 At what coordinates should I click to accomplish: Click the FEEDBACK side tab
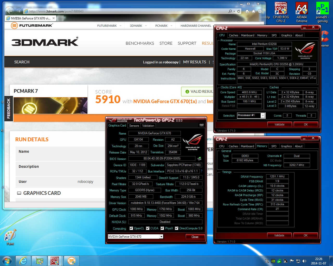click(9, 109)
